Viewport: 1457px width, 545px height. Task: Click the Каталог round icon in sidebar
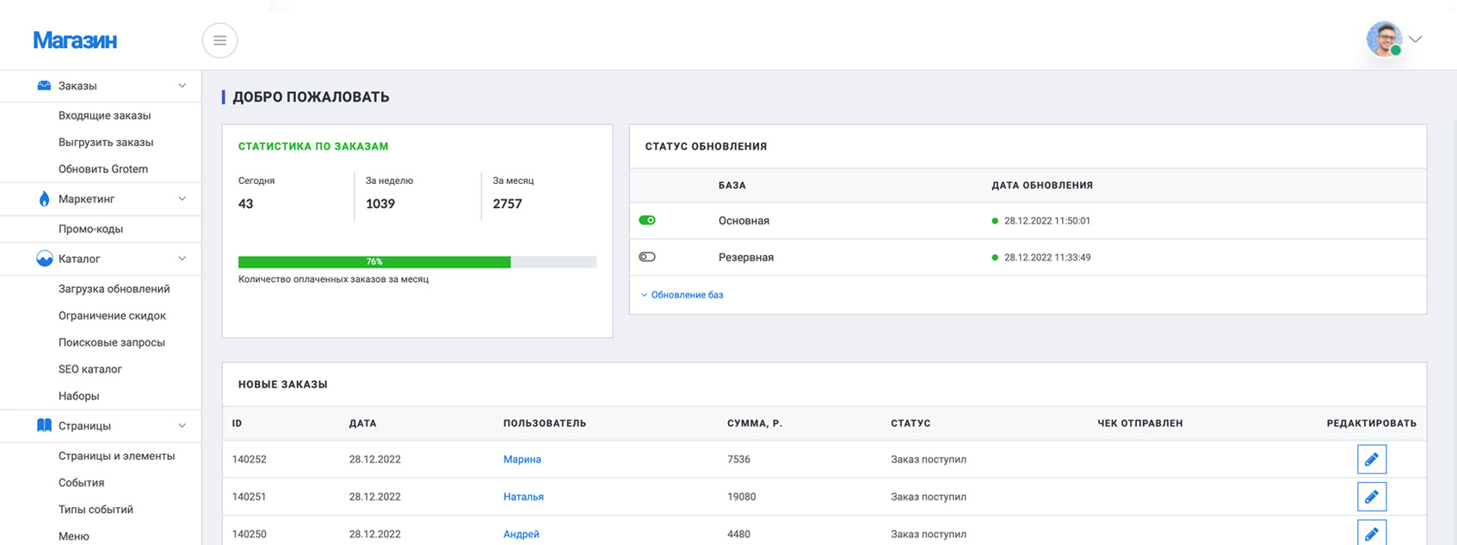(x=44, y=259)
